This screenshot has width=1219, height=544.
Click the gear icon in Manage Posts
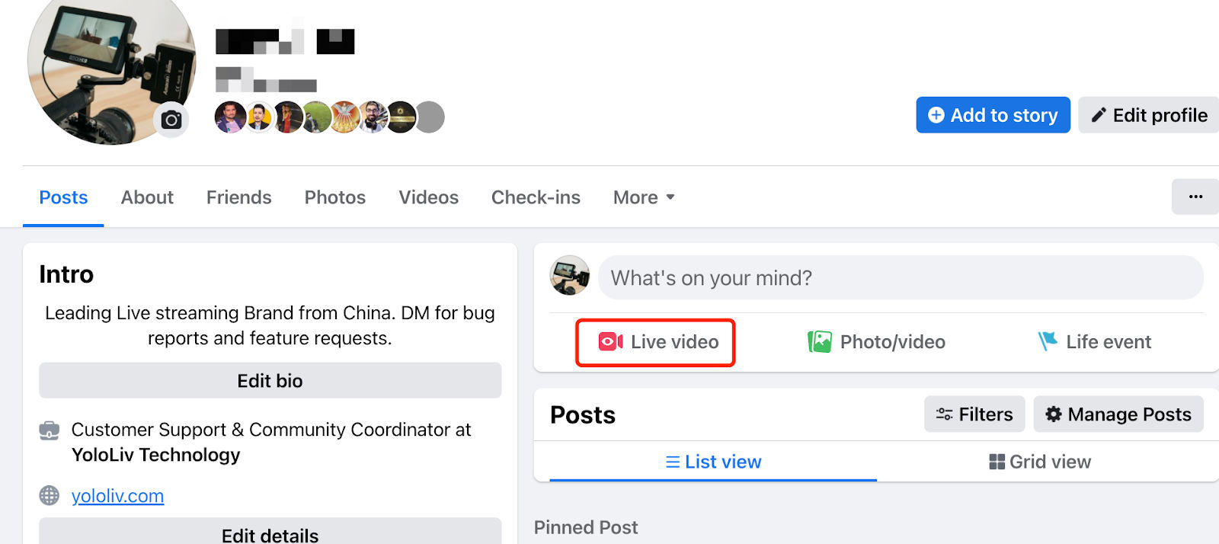tap(1053, 414)
